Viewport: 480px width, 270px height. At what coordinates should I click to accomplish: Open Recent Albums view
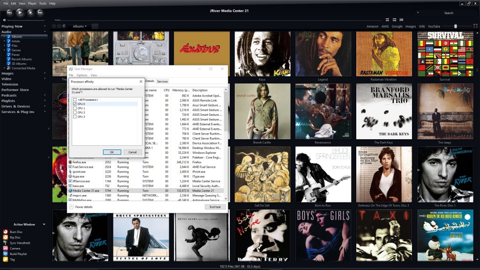[x=22, y=59]
